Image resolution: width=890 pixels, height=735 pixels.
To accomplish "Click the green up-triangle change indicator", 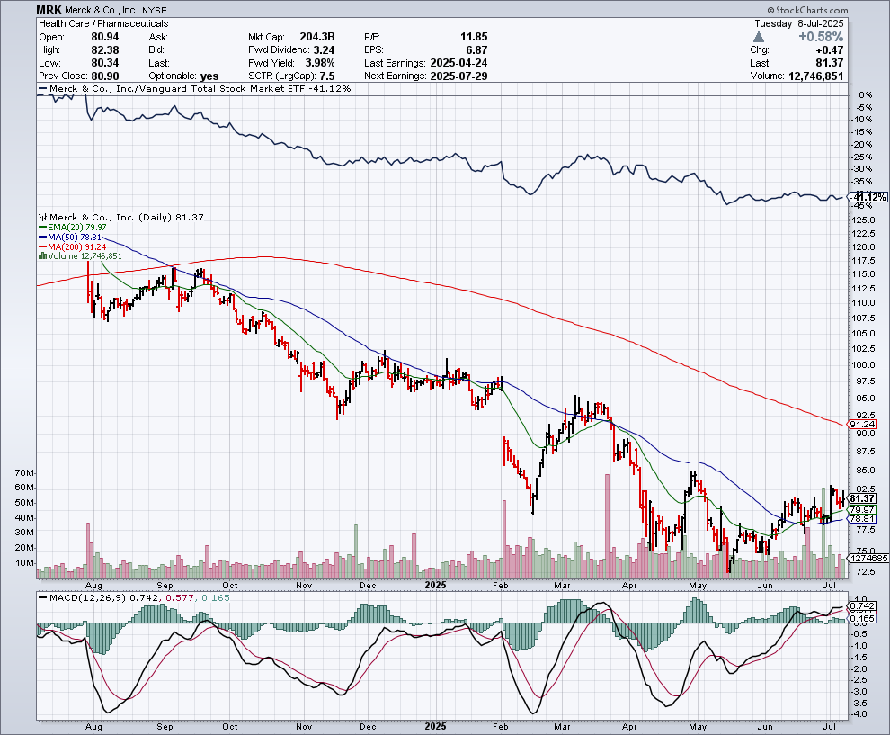I will [x=759, y=37].
